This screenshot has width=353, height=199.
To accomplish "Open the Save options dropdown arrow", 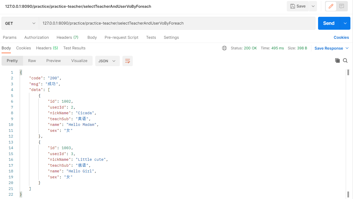I will [313, 6].
